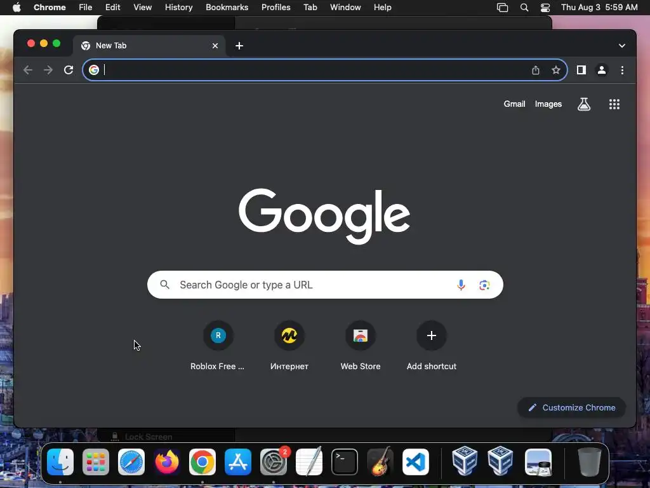Image resolution: width=650 pixels, height=488 pixels.
Task: Share this page from the address bar
Action: (536, 70)
